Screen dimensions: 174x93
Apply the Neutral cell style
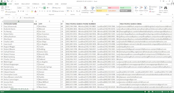click(102, 11)
